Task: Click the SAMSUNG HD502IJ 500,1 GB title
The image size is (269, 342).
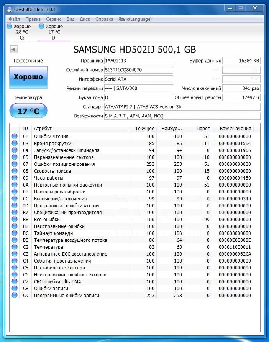Action: click(134, 50)
